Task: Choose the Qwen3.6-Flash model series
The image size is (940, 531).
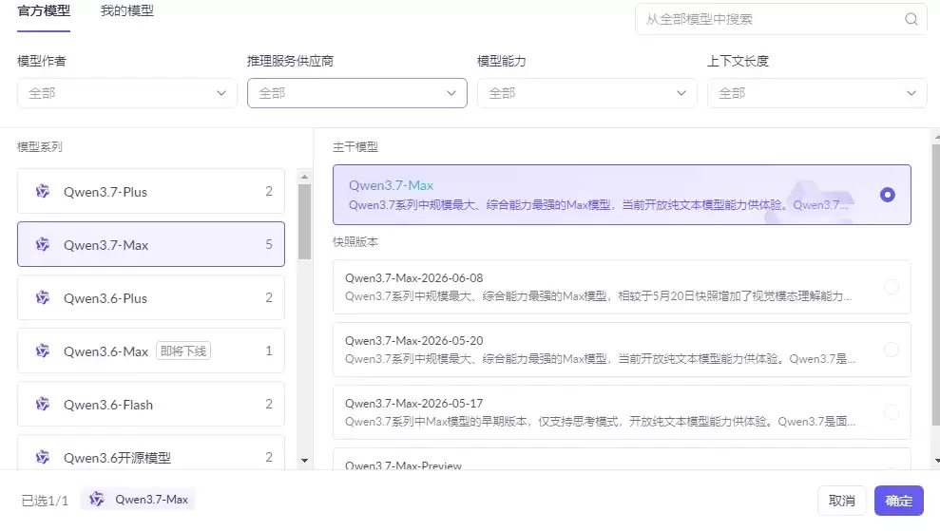Action: [x=151, y=404]
